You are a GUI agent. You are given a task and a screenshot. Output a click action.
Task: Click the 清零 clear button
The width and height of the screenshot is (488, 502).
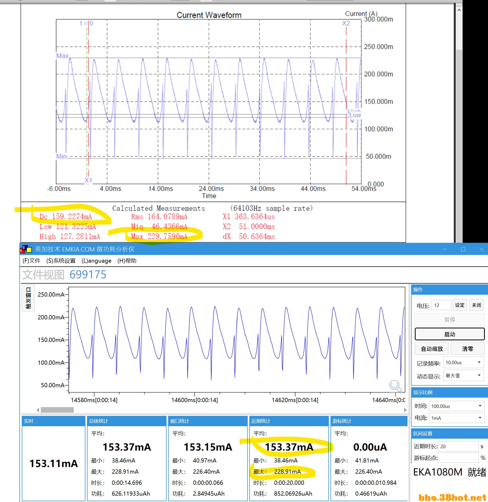pos(468,349)
